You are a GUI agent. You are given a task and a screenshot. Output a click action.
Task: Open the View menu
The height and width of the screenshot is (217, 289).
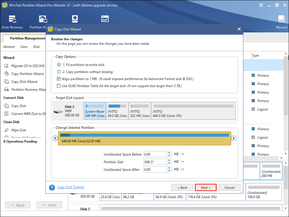(24, 47)
